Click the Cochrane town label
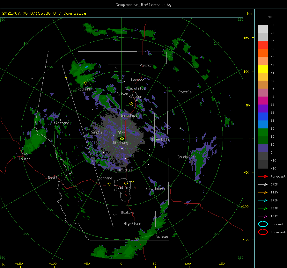The width and height of the screenshot is (287, 268). coord(104,178)
